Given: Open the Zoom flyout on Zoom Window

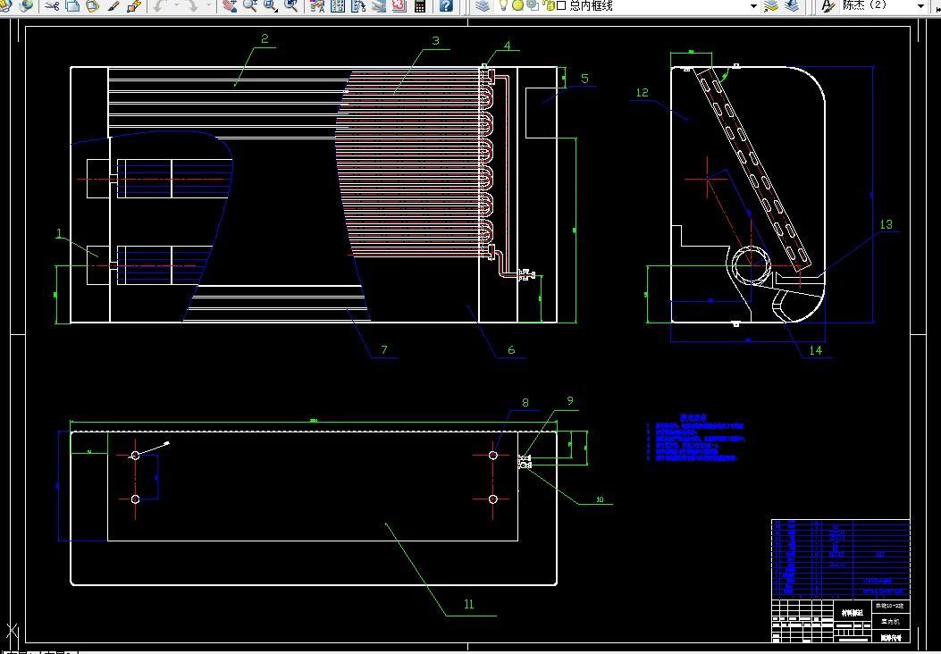Looking at the screenshot, I should tap(276, 11).
